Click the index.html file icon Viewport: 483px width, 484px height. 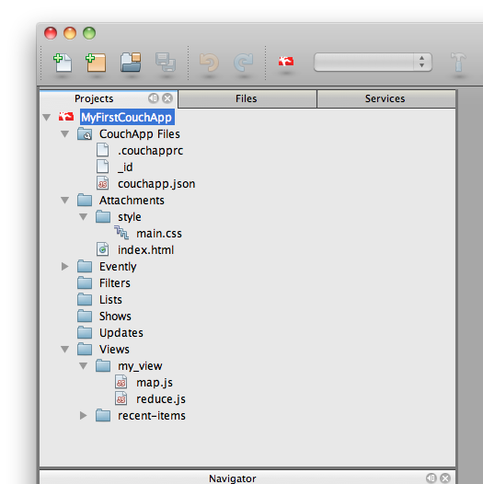click(102, 249)
